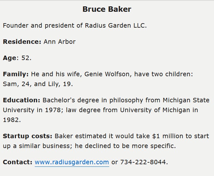214x176 pixels.
Task: Click the Education label
Action: (x=22, y=100)
